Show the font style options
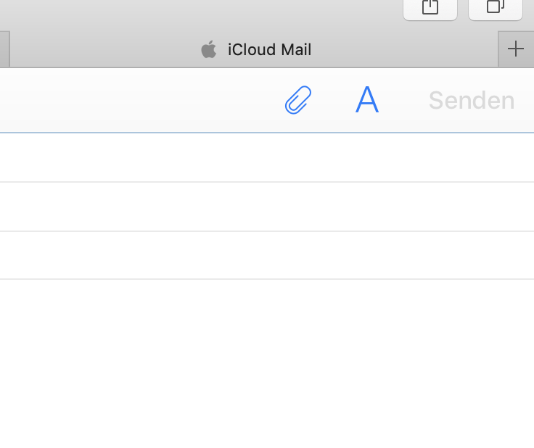Image resolution: width=534 pixels, height=448 pixels. (x=367, y=100)
